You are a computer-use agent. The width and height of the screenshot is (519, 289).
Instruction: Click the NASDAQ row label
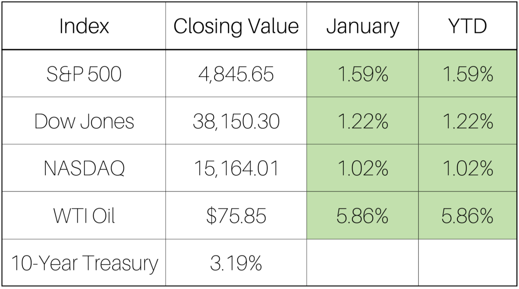click(x=84, y=168)
